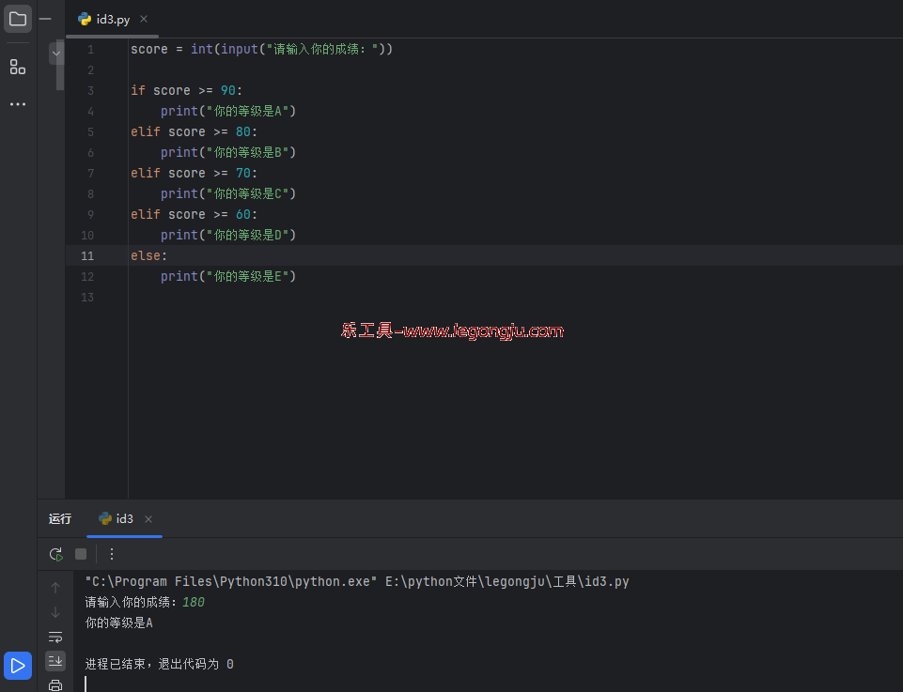Rerun the id3 script
Viewport: 903px width, 692px height.
[x=55, y=554]
